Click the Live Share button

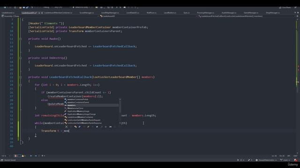(285, 7)
